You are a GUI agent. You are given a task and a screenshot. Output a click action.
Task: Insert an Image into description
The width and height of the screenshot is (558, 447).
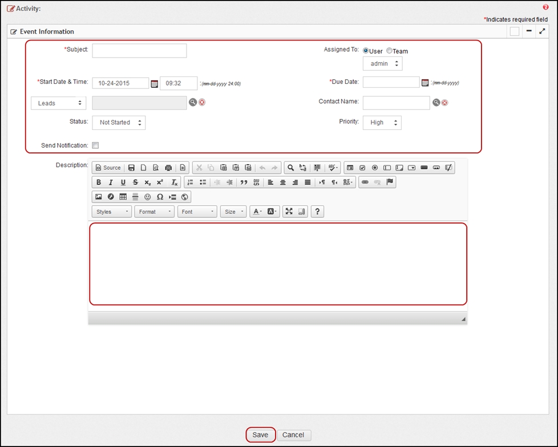click(x=99, y=197)
